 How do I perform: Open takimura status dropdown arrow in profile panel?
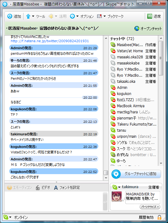119,187
